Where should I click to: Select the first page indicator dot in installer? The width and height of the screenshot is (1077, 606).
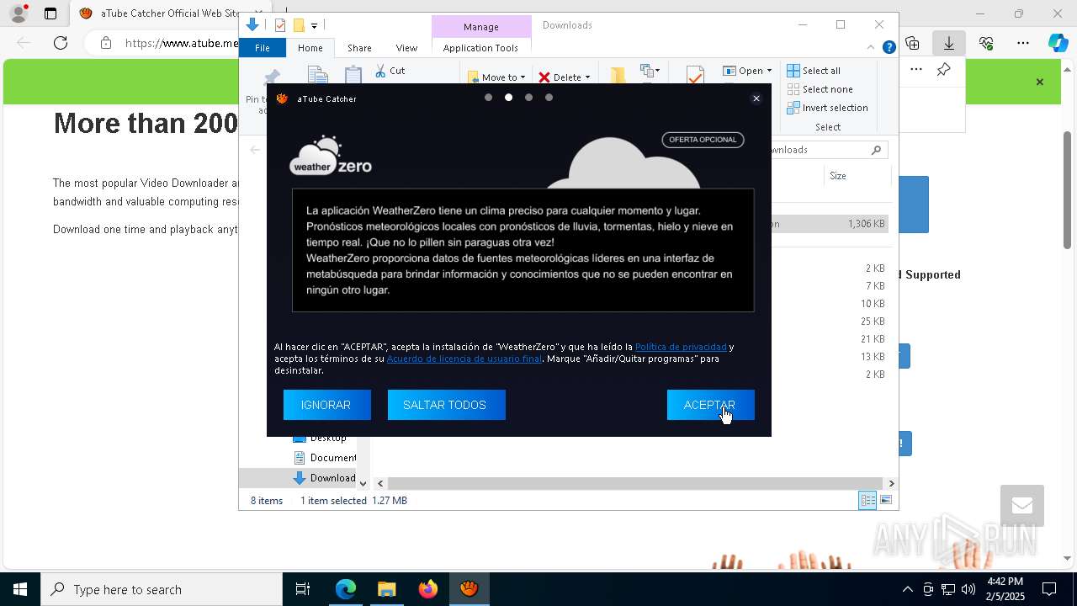tap(488, 98)
